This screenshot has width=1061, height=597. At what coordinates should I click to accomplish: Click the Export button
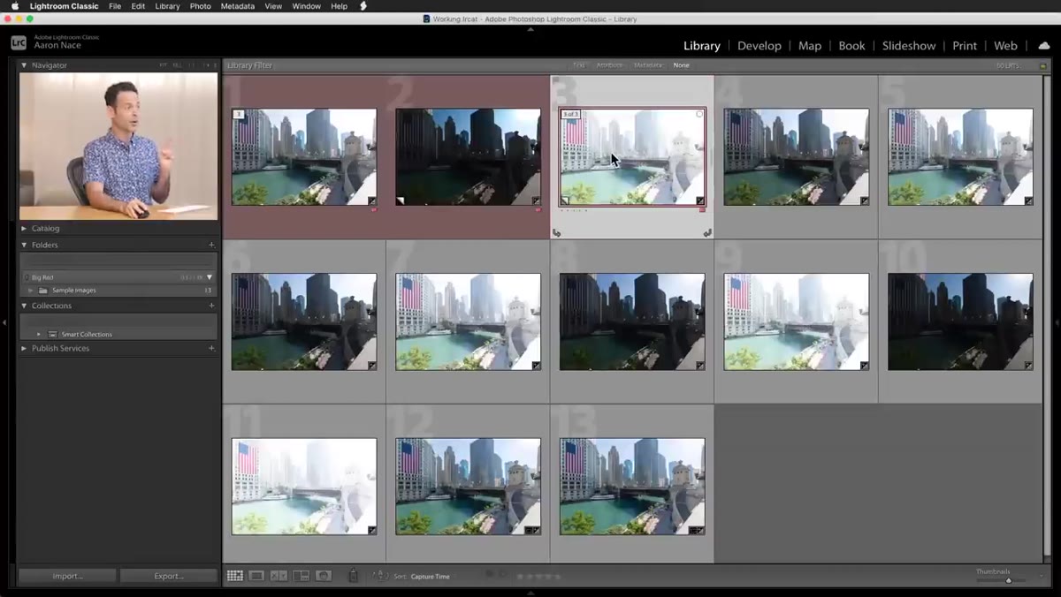point(169,576)
